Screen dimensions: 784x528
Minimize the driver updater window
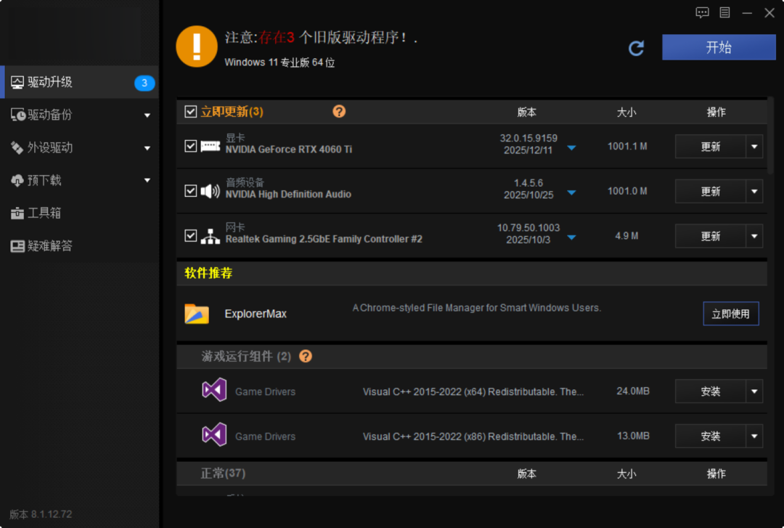click(747, 13)
